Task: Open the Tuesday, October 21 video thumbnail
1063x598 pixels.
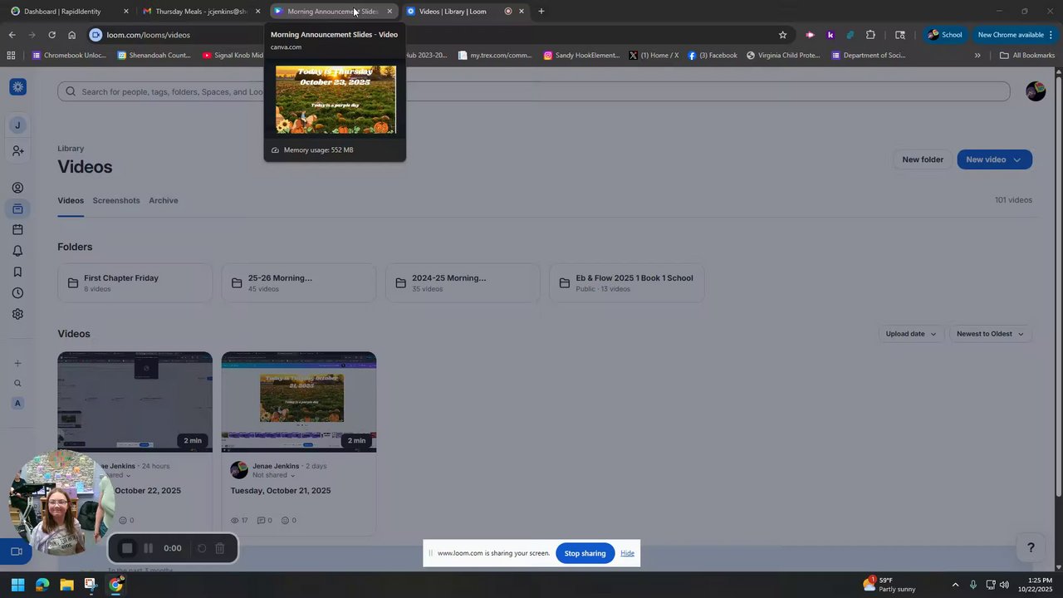Action: [299, 402]
